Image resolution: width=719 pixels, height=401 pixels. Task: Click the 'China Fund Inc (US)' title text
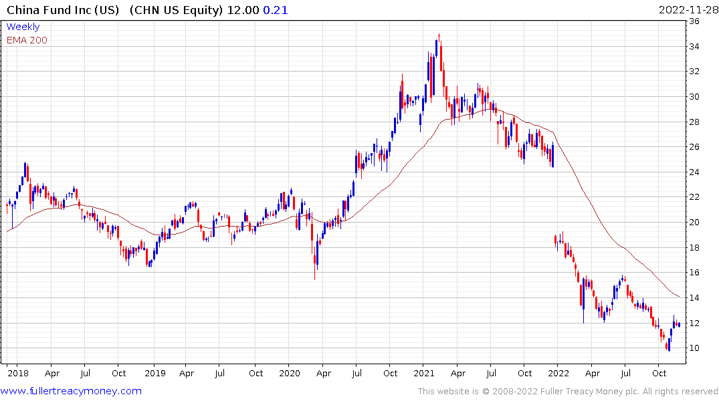pos(63,10)
